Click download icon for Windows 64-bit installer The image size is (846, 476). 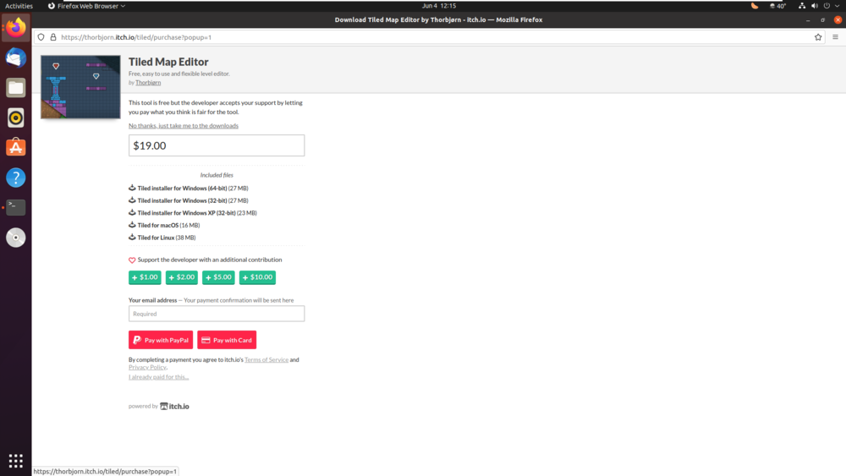point(132,188)
